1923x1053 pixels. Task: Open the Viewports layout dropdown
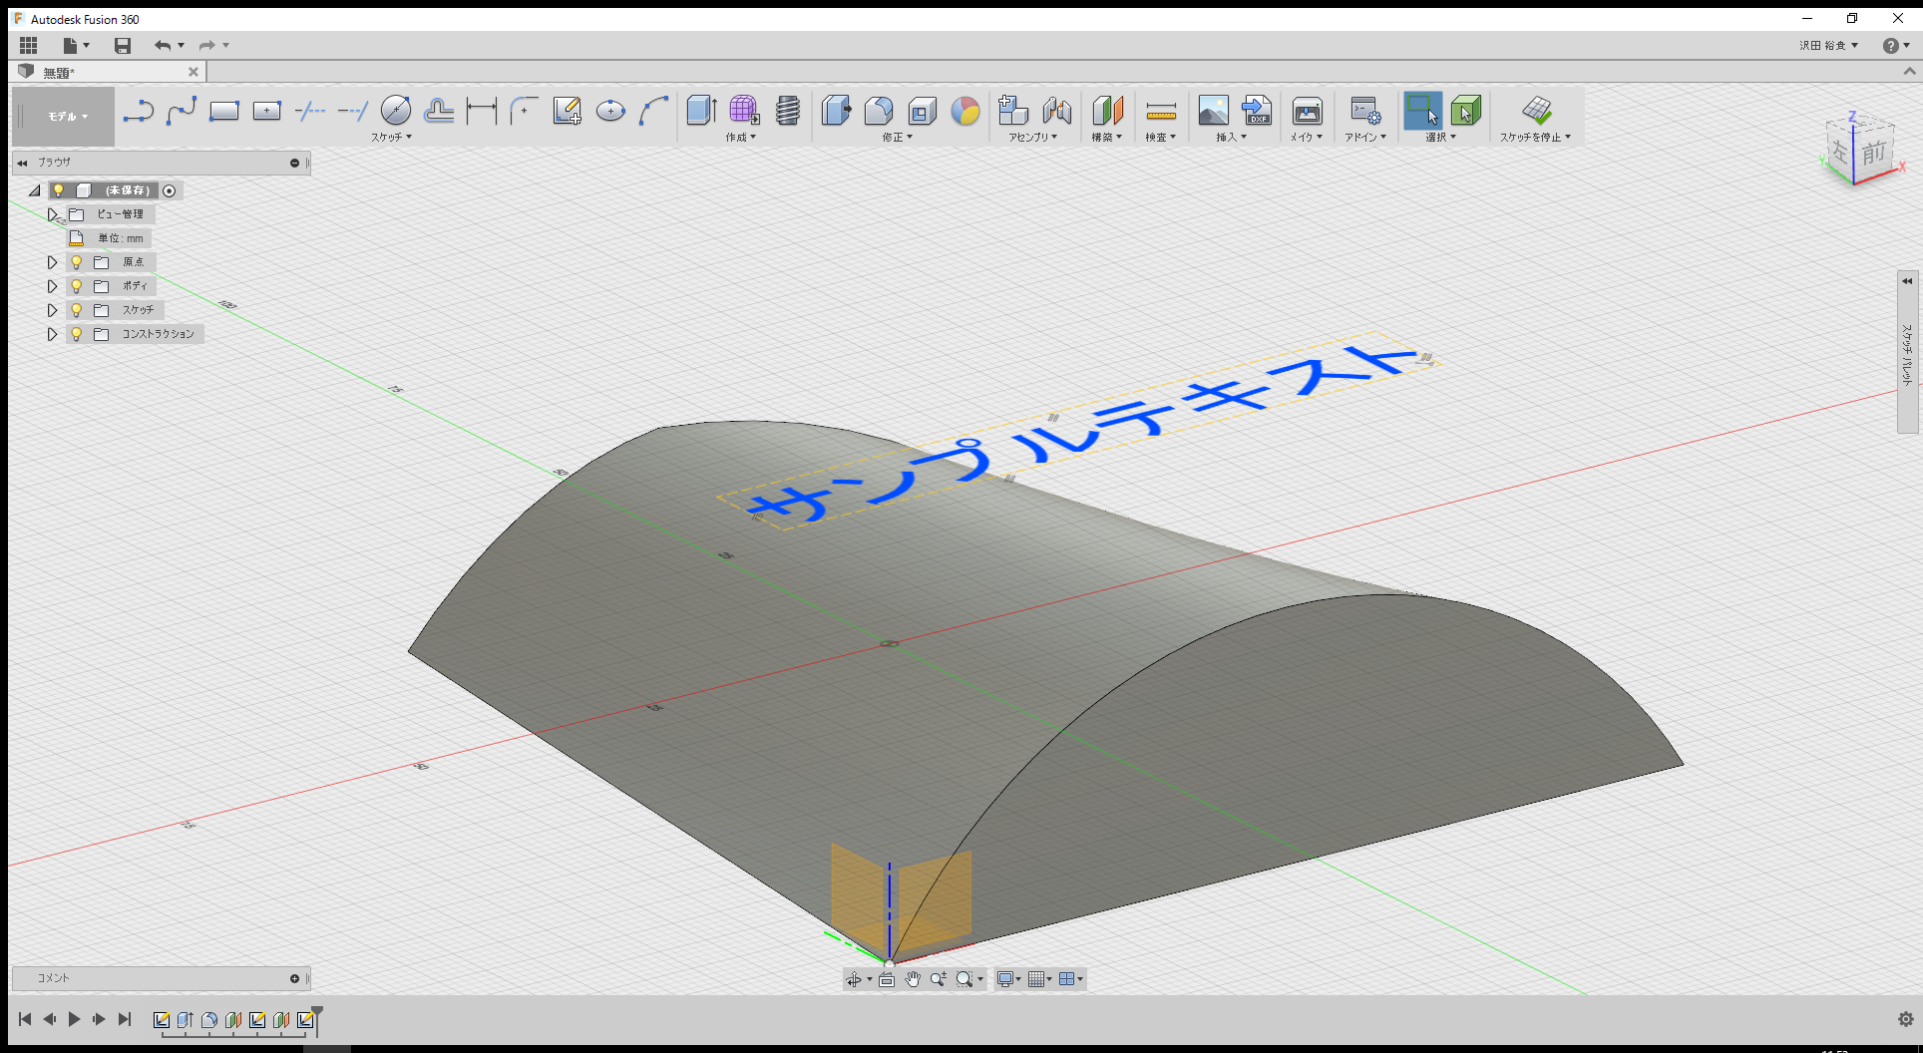(1070, 979)
